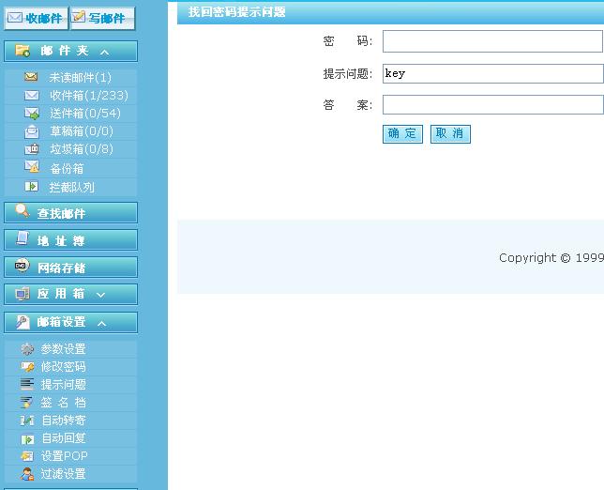
Task: Click the 收邮件 text label
Action: (x=44, y=18)
